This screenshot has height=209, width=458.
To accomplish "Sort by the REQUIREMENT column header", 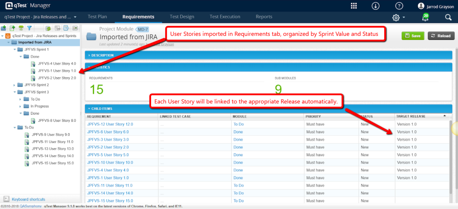I will [121, 116].
